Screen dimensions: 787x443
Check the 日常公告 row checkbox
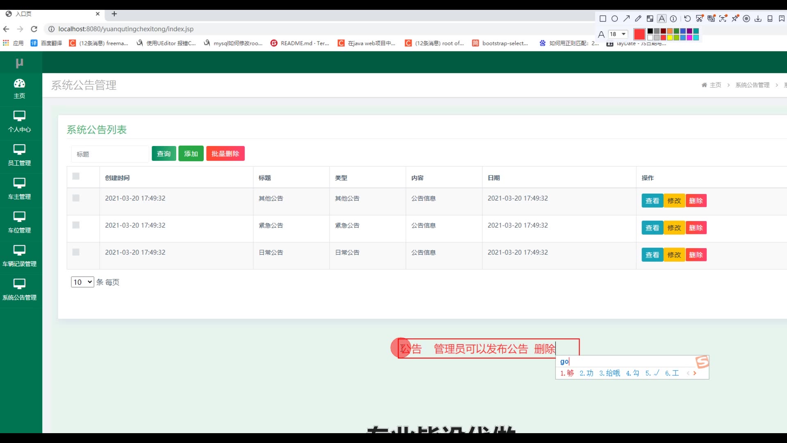76,252
